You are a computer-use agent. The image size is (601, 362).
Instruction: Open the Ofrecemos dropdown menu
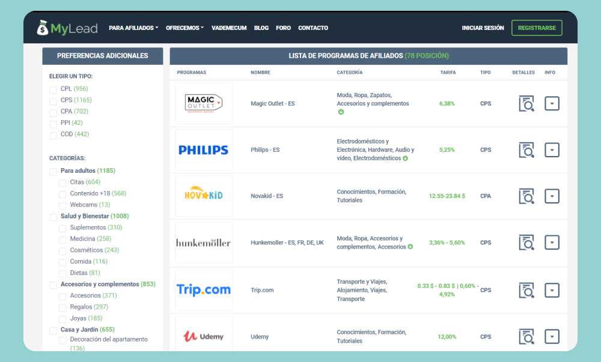click(x=185, y=28)
